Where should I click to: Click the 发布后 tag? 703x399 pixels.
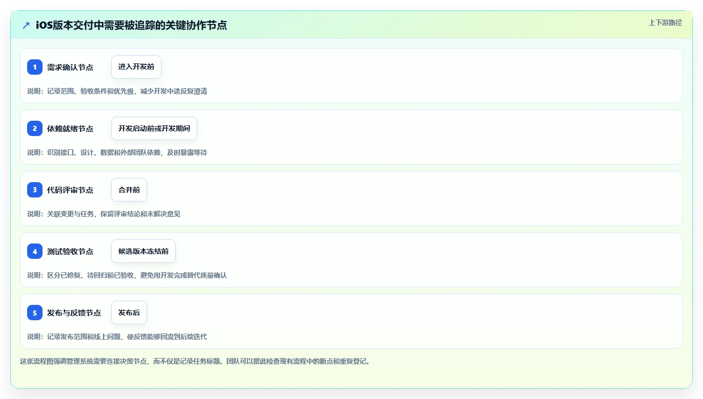pyautogui.click(x=129, y=313)
